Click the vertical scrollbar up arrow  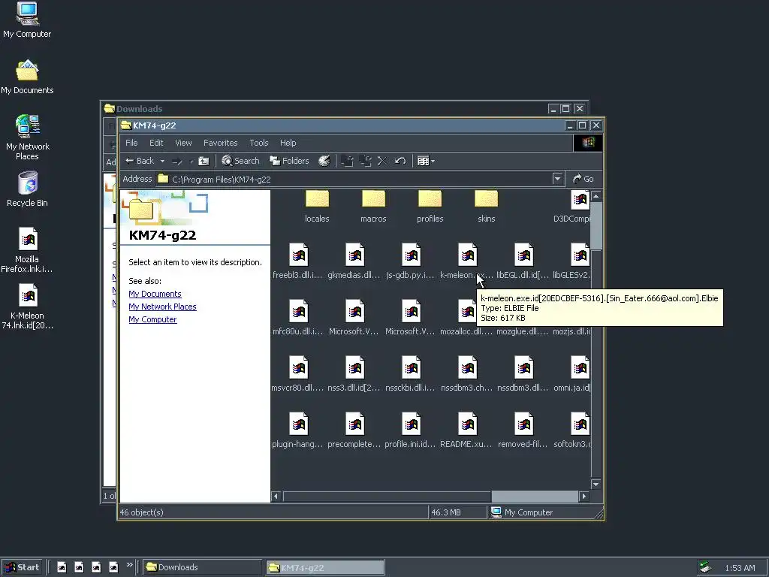(596, 196)
